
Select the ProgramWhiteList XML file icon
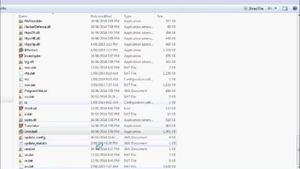pos(21,91)
